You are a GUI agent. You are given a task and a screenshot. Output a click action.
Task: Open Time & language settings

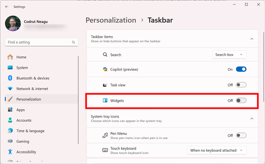42,131
